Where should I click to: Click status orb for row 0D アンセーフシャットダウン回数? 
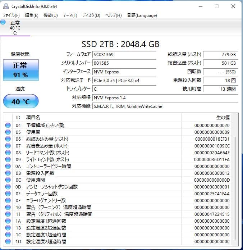(x=8, y=187)
